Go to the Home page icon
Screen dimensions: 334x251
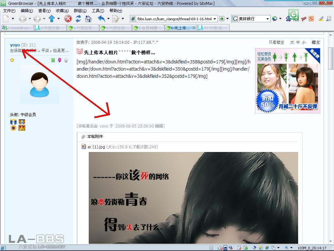88,19
